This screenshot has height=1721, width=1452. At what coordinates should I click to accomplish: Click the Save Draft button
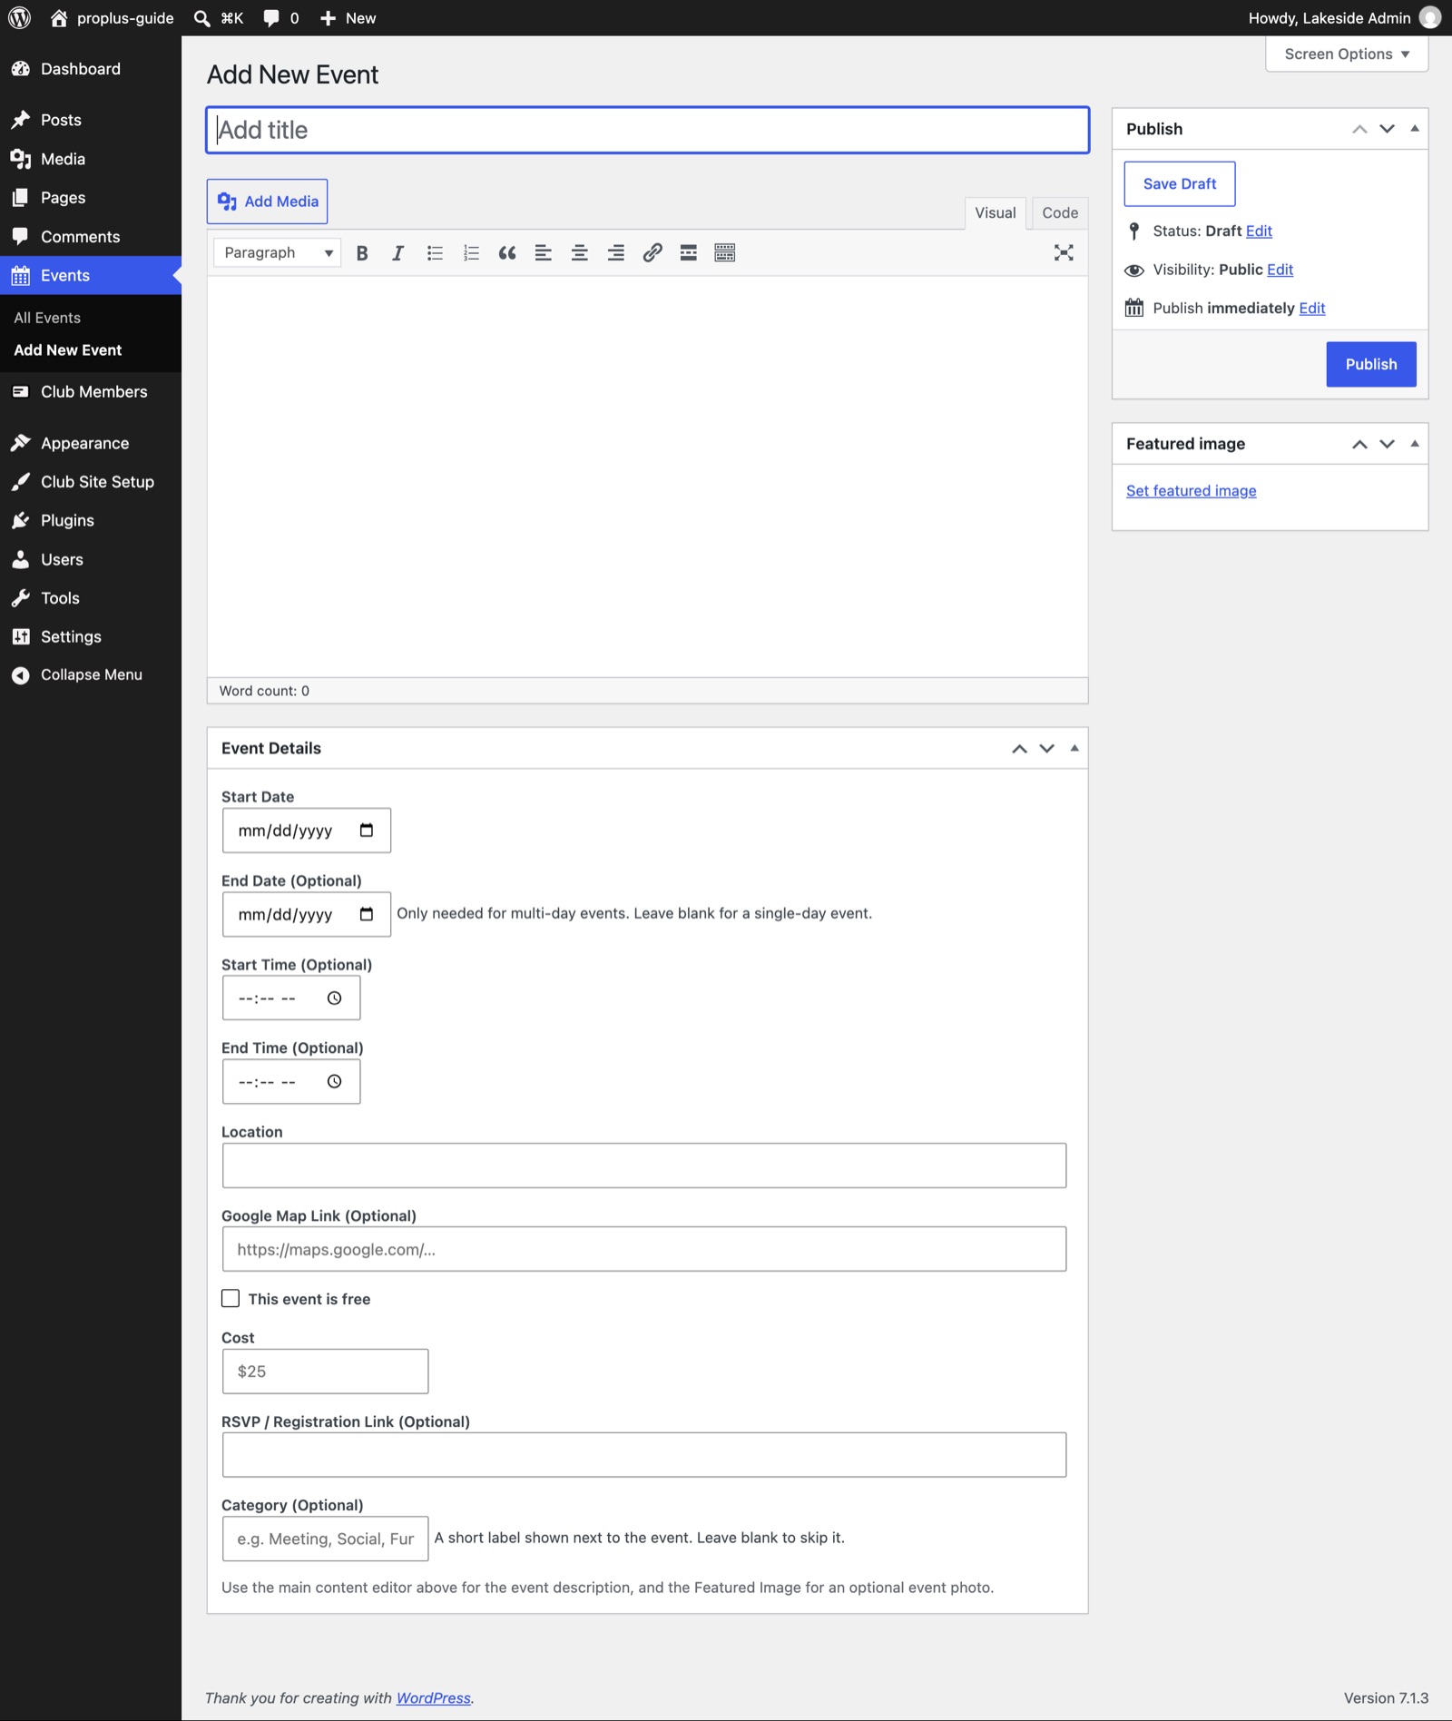click(x=1180, y=184)
